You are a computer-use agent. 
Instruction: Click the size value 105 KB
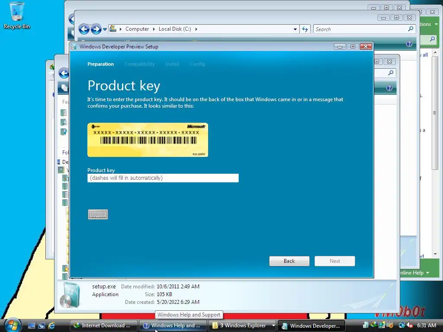coord(164,294)
